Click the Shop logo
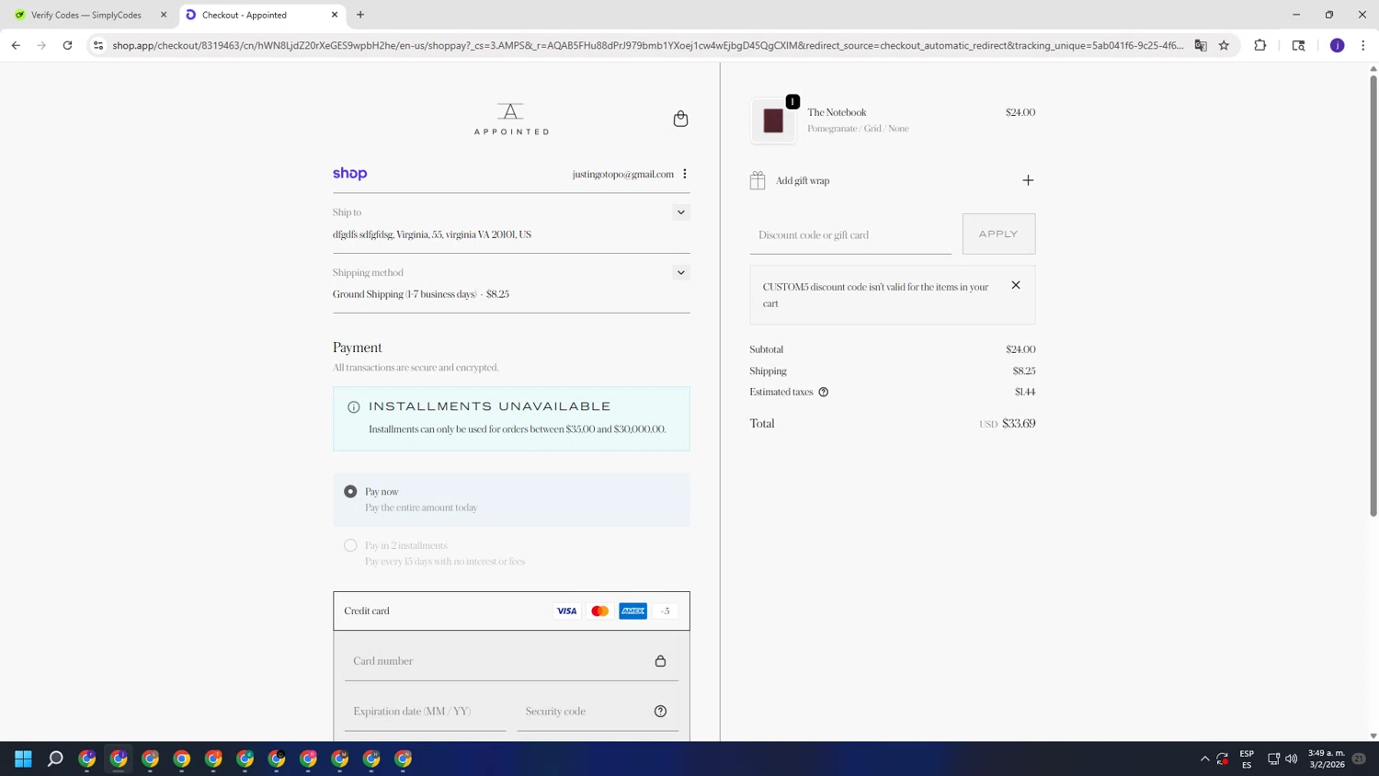The image size is (1379, 776). coord(349,174)
